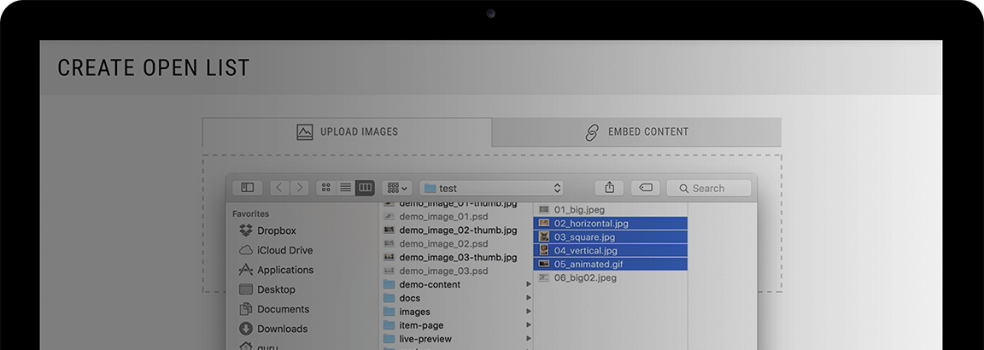The height and width of the screenshot is (350, 984).
Task: Click the 06_big02.jpeg file icon
Action: click(544, 278)
